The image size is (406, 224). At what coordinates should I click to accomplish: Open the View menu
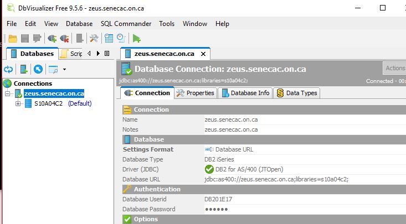click(x=51, y=24)
